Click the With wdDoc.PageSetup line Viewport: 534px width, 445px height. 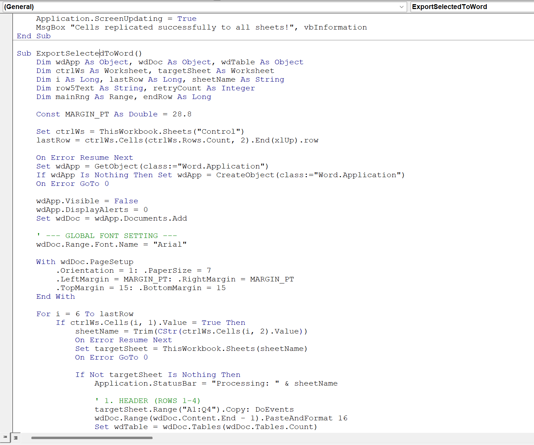point(84,262)
